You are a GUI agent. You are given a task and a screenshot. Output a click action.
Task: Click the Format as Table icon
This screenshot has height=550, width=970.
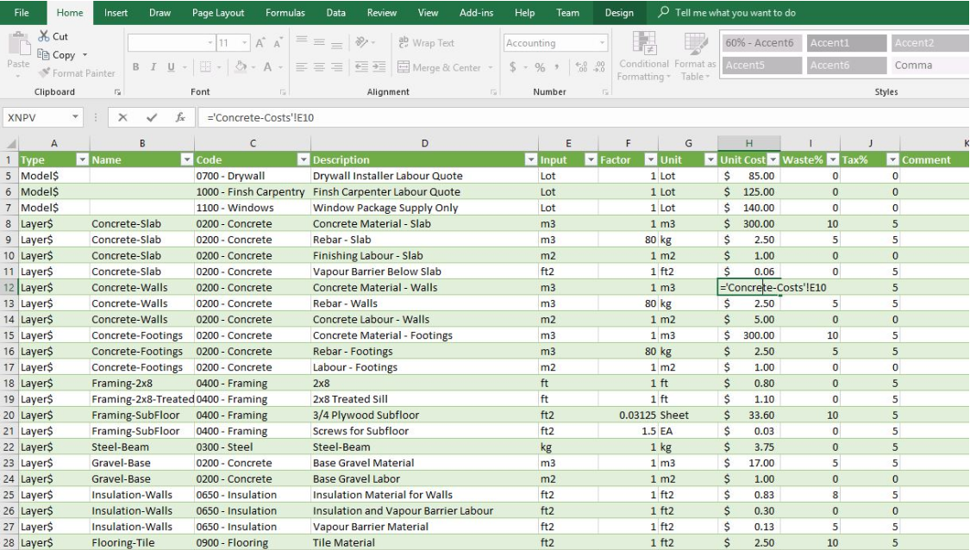click(695, 45)
